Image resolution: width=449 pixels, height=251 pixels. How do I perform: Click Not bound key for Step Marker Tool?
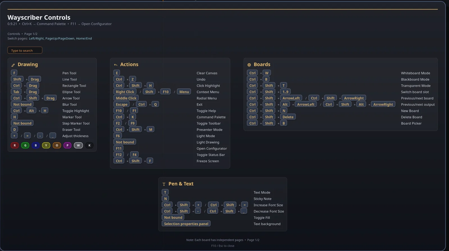22,123
